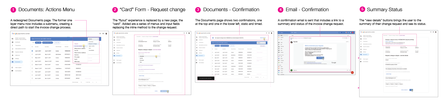Step 2 mockup: click notifications bell icon
Viewport: 448px width, 107px height.
[187, 33]
